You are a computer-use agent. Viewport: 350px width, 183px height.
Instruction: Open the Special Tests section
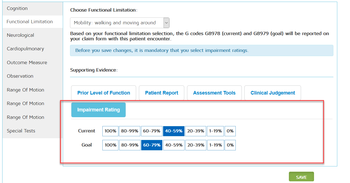click(21, 131)
